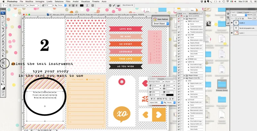Viewport: 257px width, 131px height.
Task: Launch Bridge from the options bar
Action: click(119, 5)
